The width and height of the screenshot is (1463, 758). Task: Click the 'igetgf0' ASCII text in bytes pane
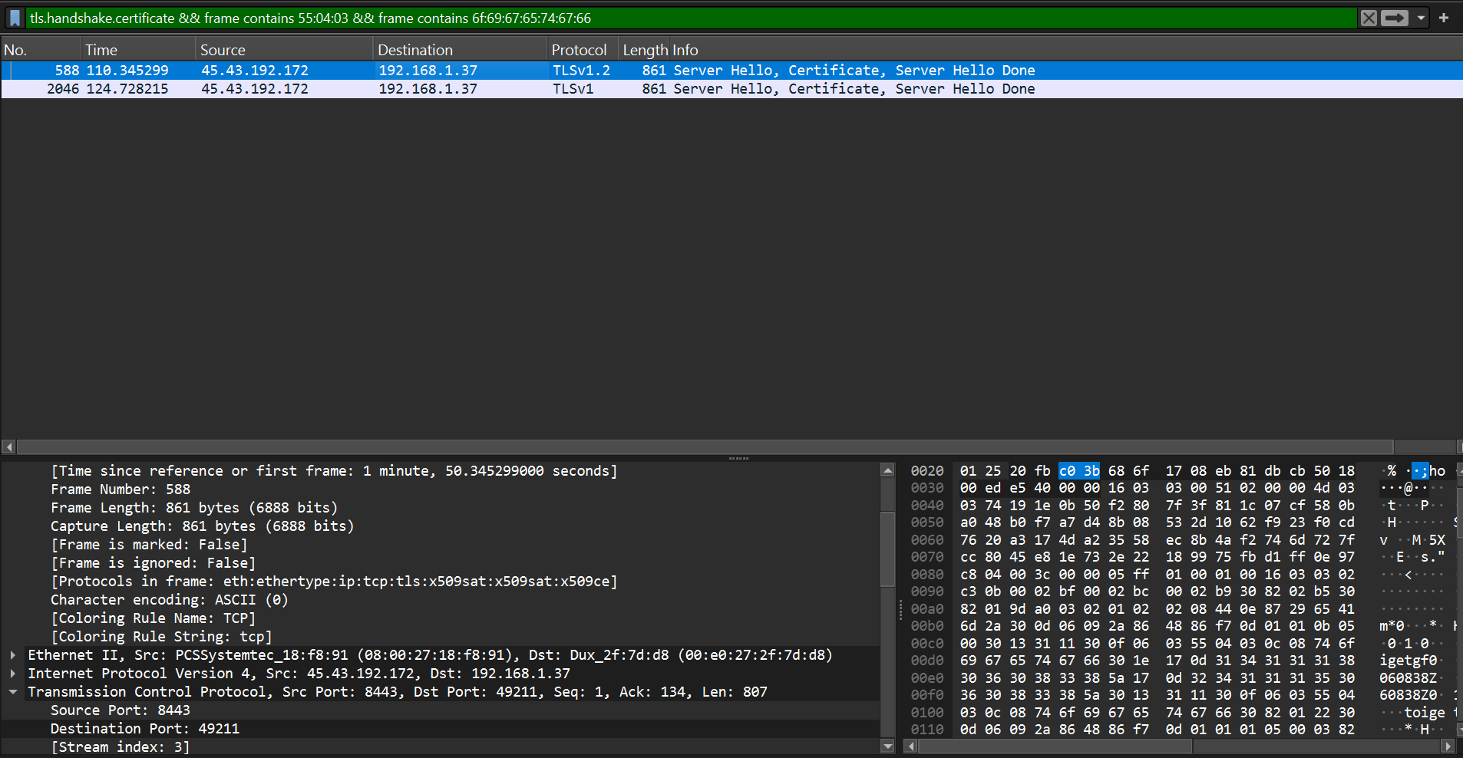click(x=1409, y=661)
